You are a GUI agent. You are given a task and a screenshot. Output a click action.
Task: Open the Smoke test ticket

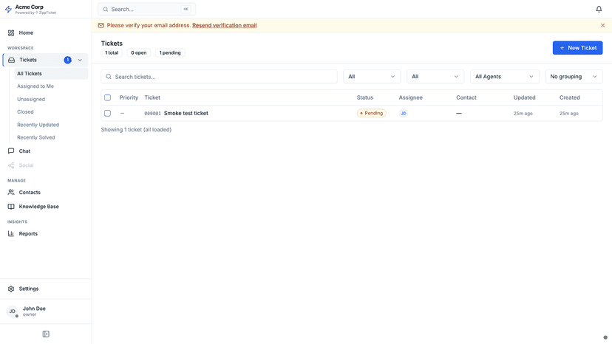click(186, 113)
